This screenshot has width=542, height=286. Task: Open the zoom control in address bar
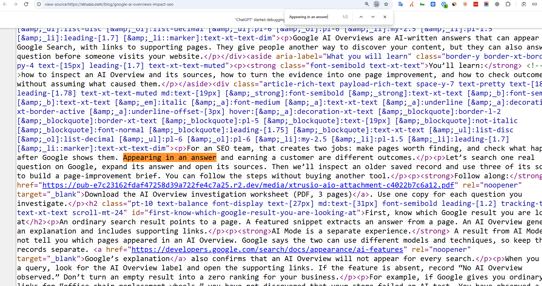367,4
